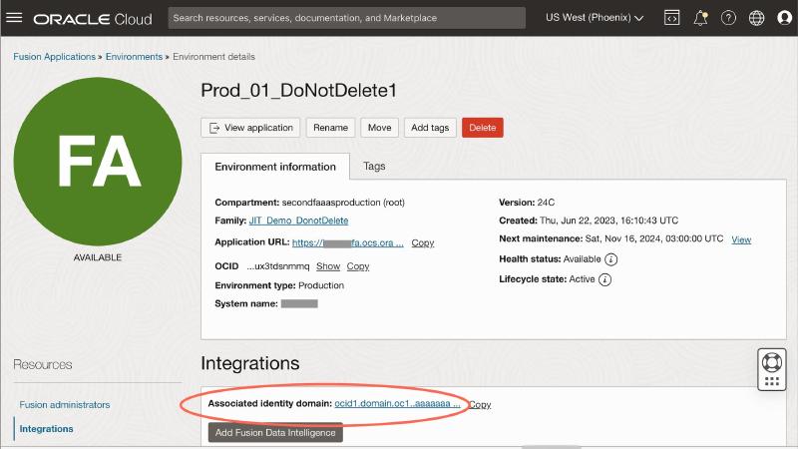798x449 pixels.
Task: Open the JIT_Demo_DonotDelete family link
Action: (x=298, y=221)
